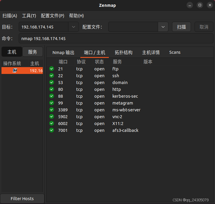
Task: Select the ssh service row
Action: 130,75
